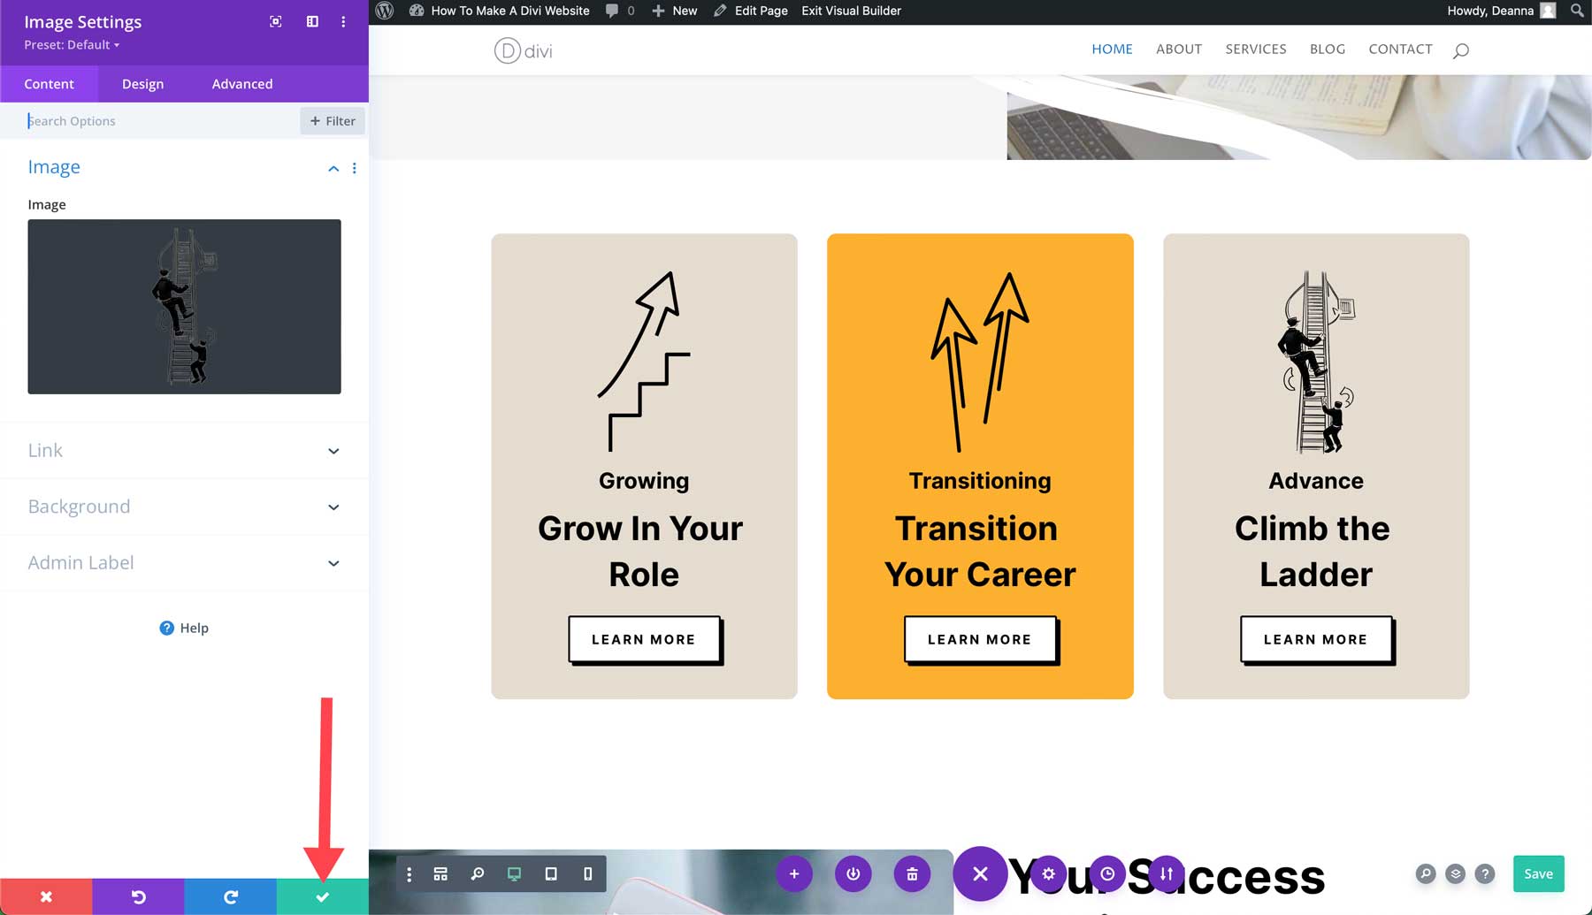This screenshot has height=915, width=1592.
Task: Click the ladder image thumbnail preview
Action: 184,306
